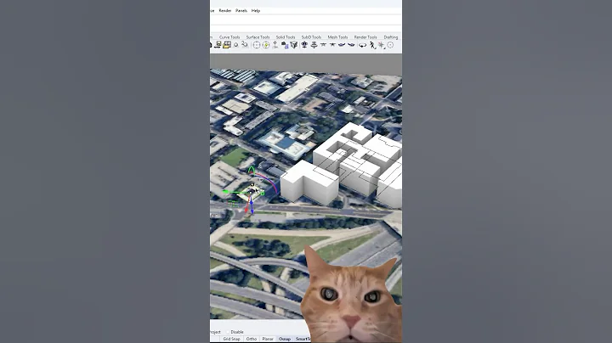Viewport: 612px width, 343px height.
Task: Click the camera with lock icon
Action: (285, 45)
